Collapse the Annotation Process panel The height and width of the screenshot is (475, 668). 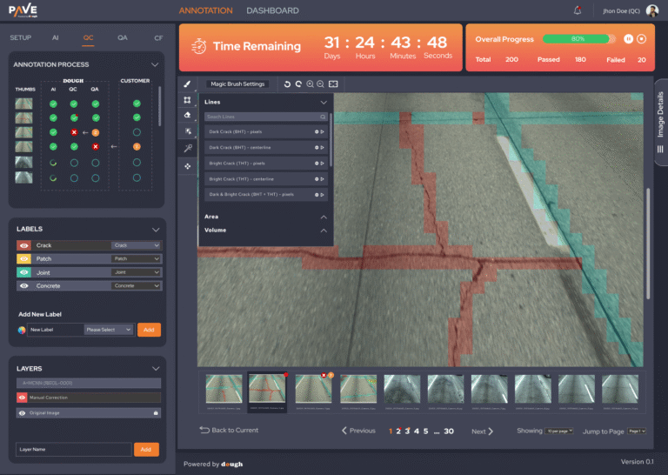click(155, 64)
